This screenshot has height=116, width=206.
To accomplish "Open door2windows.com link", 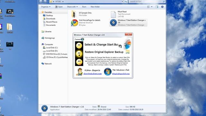I will (x=93, y=74).
